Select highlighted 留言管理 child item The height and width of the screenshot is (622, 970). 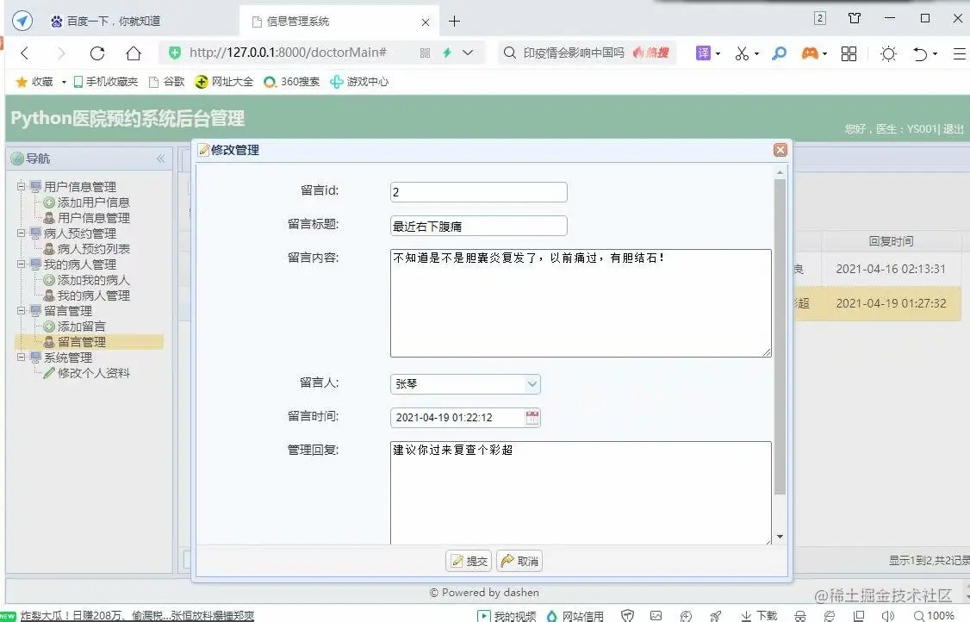[82, 342]
